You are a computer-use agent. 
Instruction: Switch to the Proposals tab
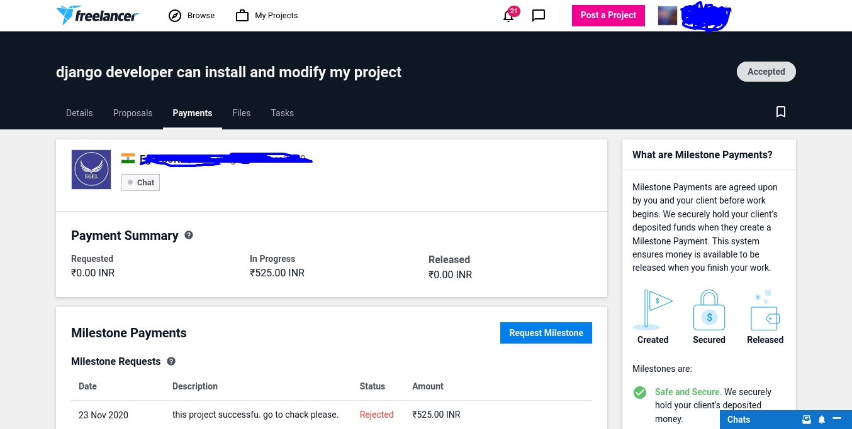133,113
